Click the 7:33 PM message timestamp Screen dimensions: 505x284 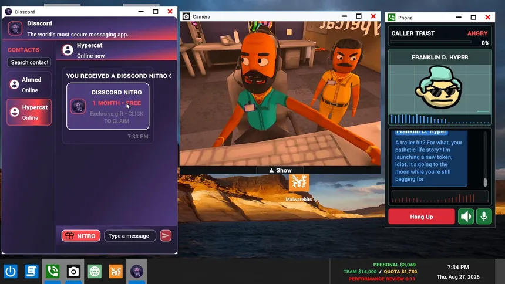click(138, 137)
